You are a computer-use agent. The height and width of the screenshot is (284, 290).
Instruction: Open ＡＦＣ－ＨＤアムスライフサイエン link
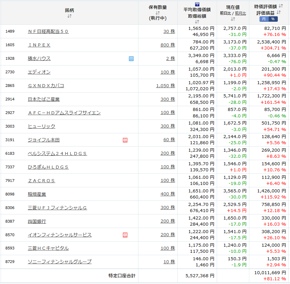click(64, 113)
